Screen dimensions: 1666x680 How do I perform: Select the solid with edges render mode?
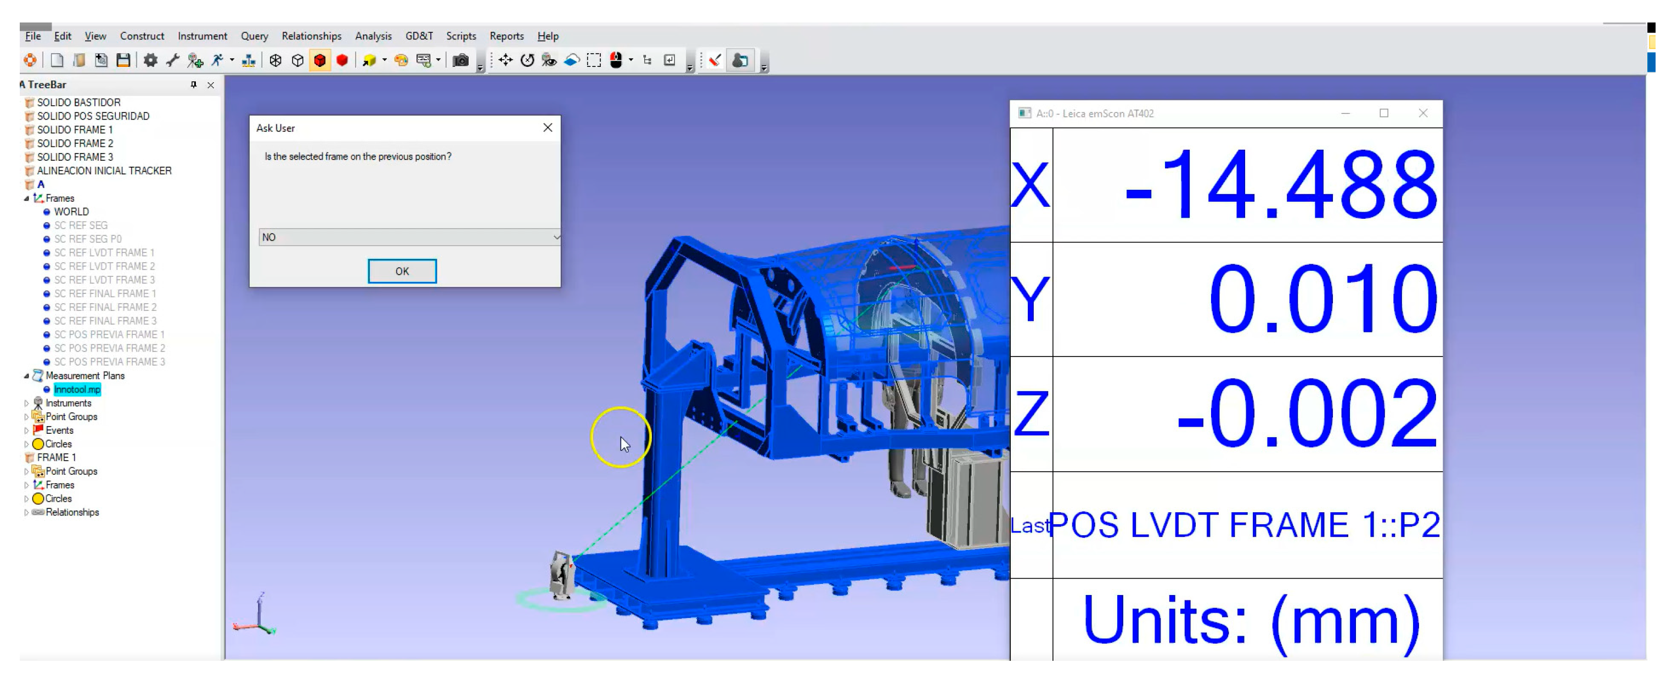coord(319,61)
